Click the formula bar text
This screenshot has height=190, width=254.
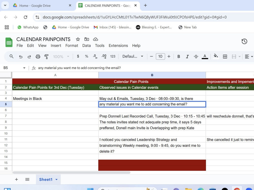point(79,68)
